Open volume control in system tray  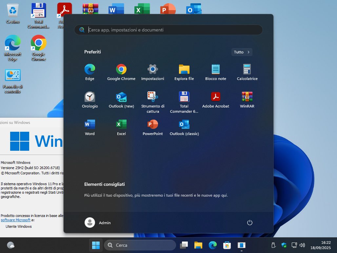pos(302,245)
